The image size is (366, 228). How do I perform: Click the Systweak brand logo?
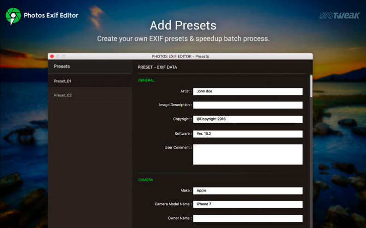(x=339, y=16)
